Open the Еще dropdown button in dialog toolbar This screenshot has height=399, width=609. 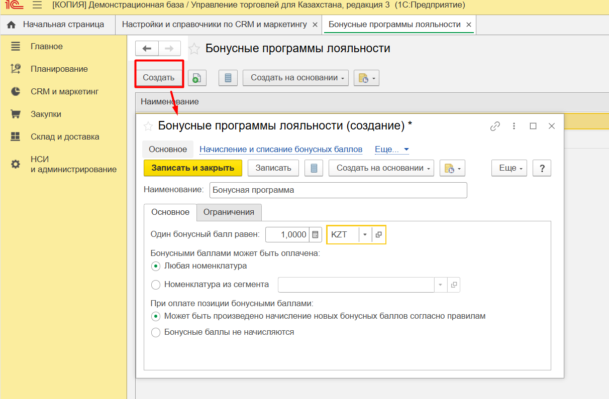tap(509, 168)
